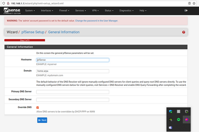Open Windows Security shield tray icon
Screen dimensions: 199x132
171,111
